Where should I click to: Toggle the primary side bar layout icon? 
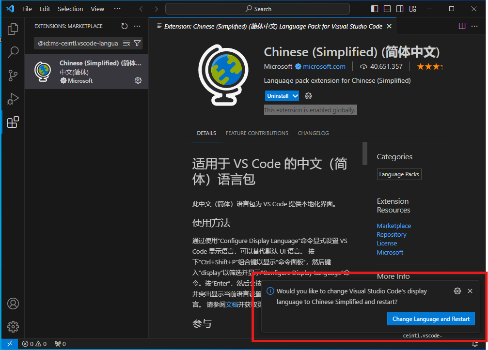tap(375, 9)
